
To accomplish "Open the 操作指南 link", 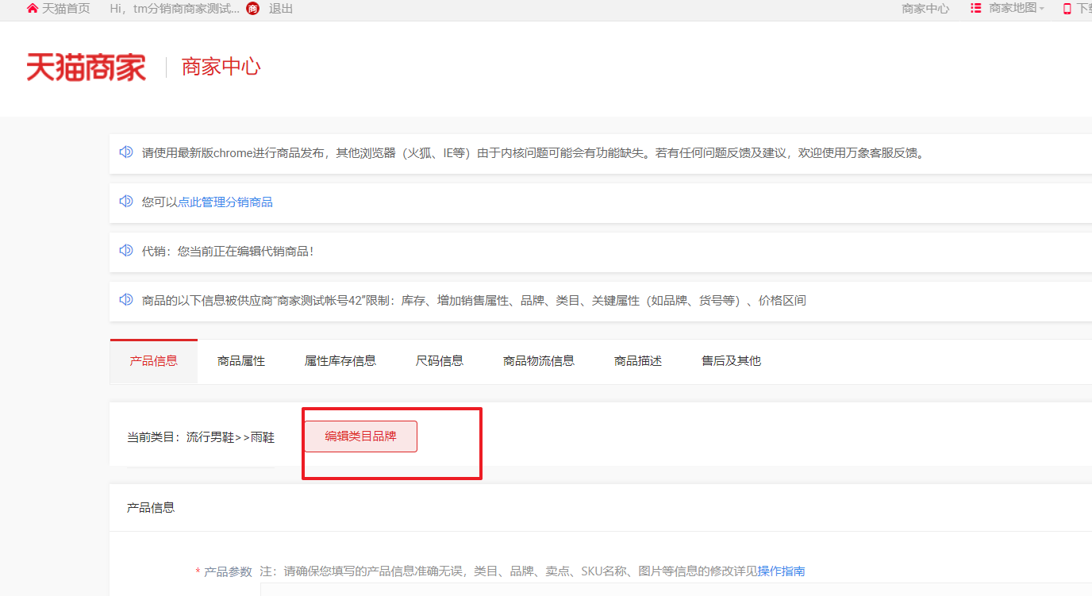I will 782,571.
